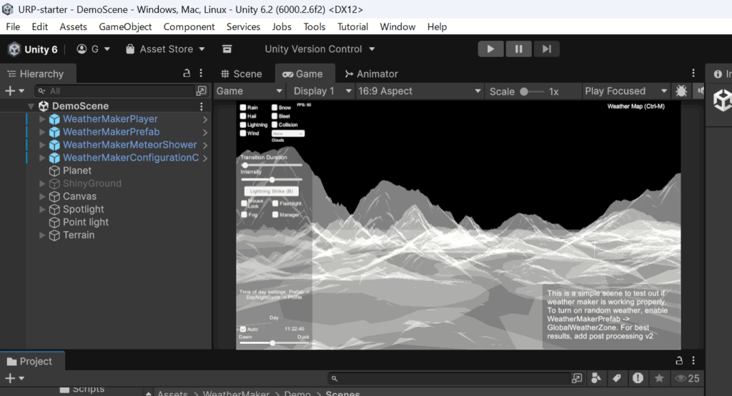
Task: Click the favorites star icon in Project panel
Action: [659, 378]
